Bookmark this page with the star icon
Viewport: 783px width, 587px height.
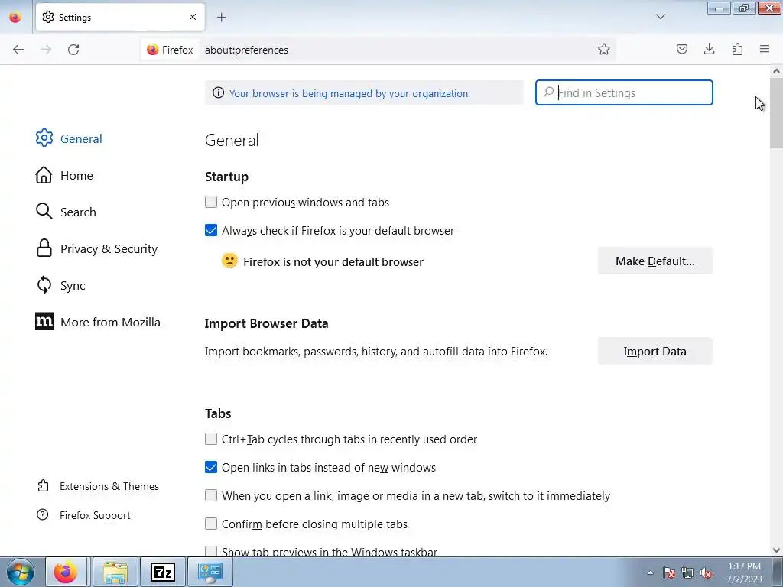(604, 50)
